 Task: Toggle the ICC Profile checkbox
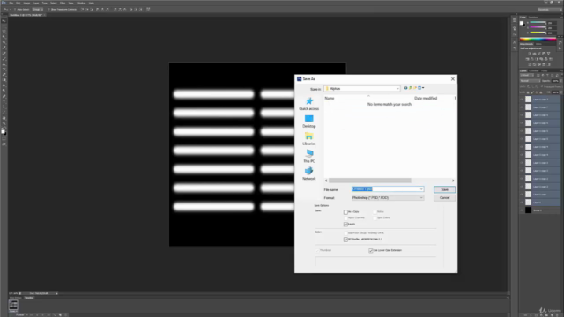345,240
